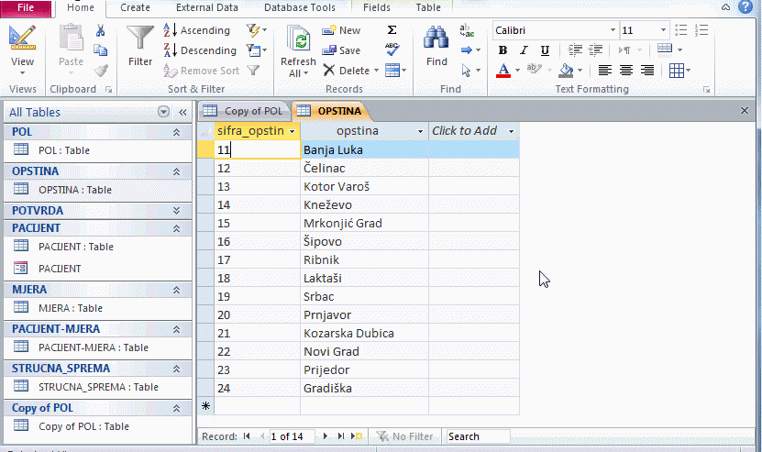The image size is (762, 452).
Task: Switch to the Database Tools ribbon tab
Action: (300, 7)
